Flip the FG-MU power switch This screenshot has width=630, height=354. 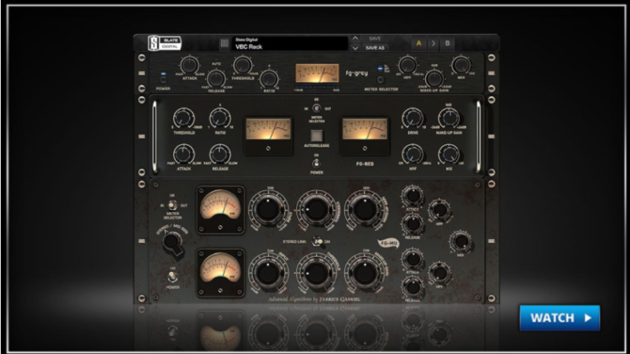click(170, 278)
